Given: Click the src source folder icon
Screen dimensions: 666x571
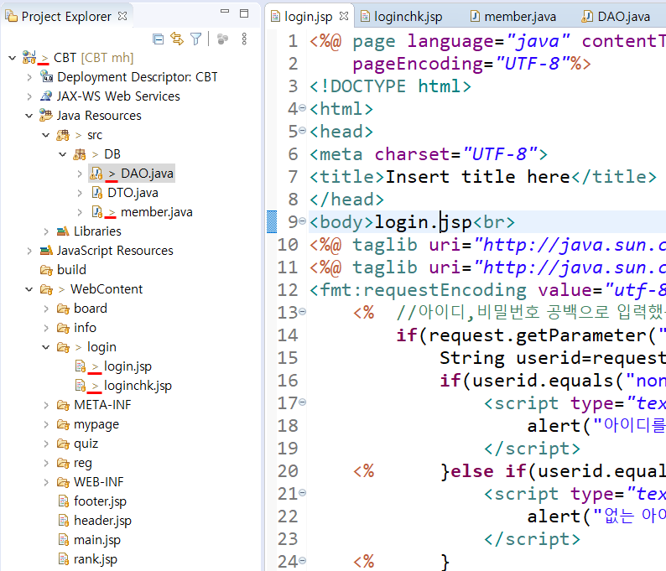Looking at the screenshot, I should tap(63, 135).
